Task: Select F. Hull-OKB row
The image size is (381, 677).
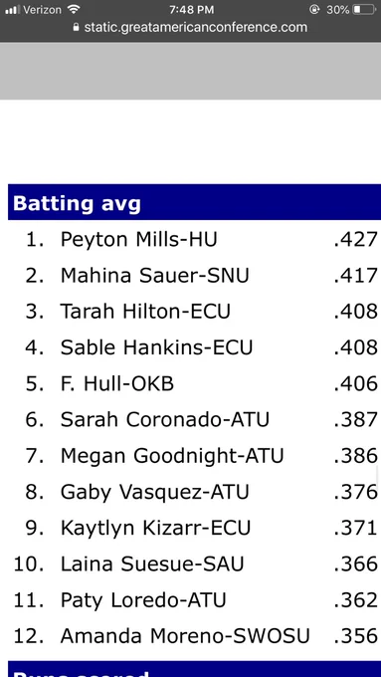Action: click(194, 384)
